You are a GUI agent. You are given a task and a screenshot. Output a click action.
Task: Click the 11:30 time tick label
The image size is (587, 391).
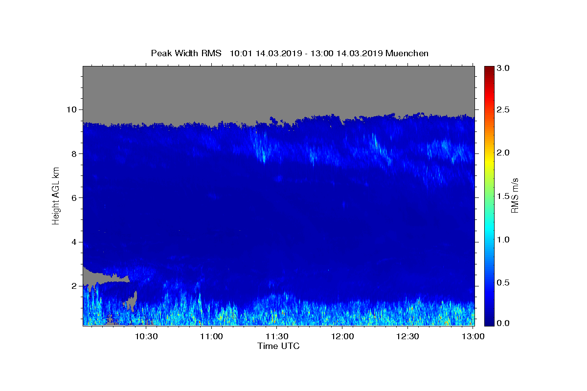pos(277,337)
